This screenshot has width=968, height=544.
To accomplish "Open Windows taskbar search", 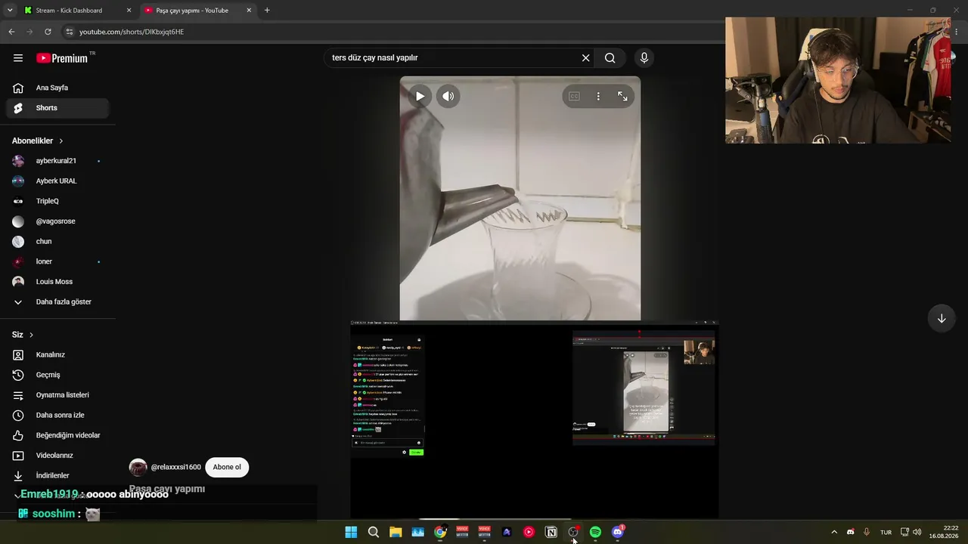I will [373, 532].
